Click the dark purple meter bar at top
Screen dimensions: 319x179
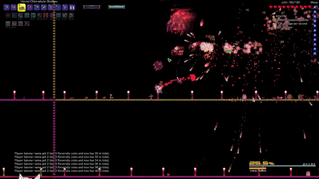92,7
